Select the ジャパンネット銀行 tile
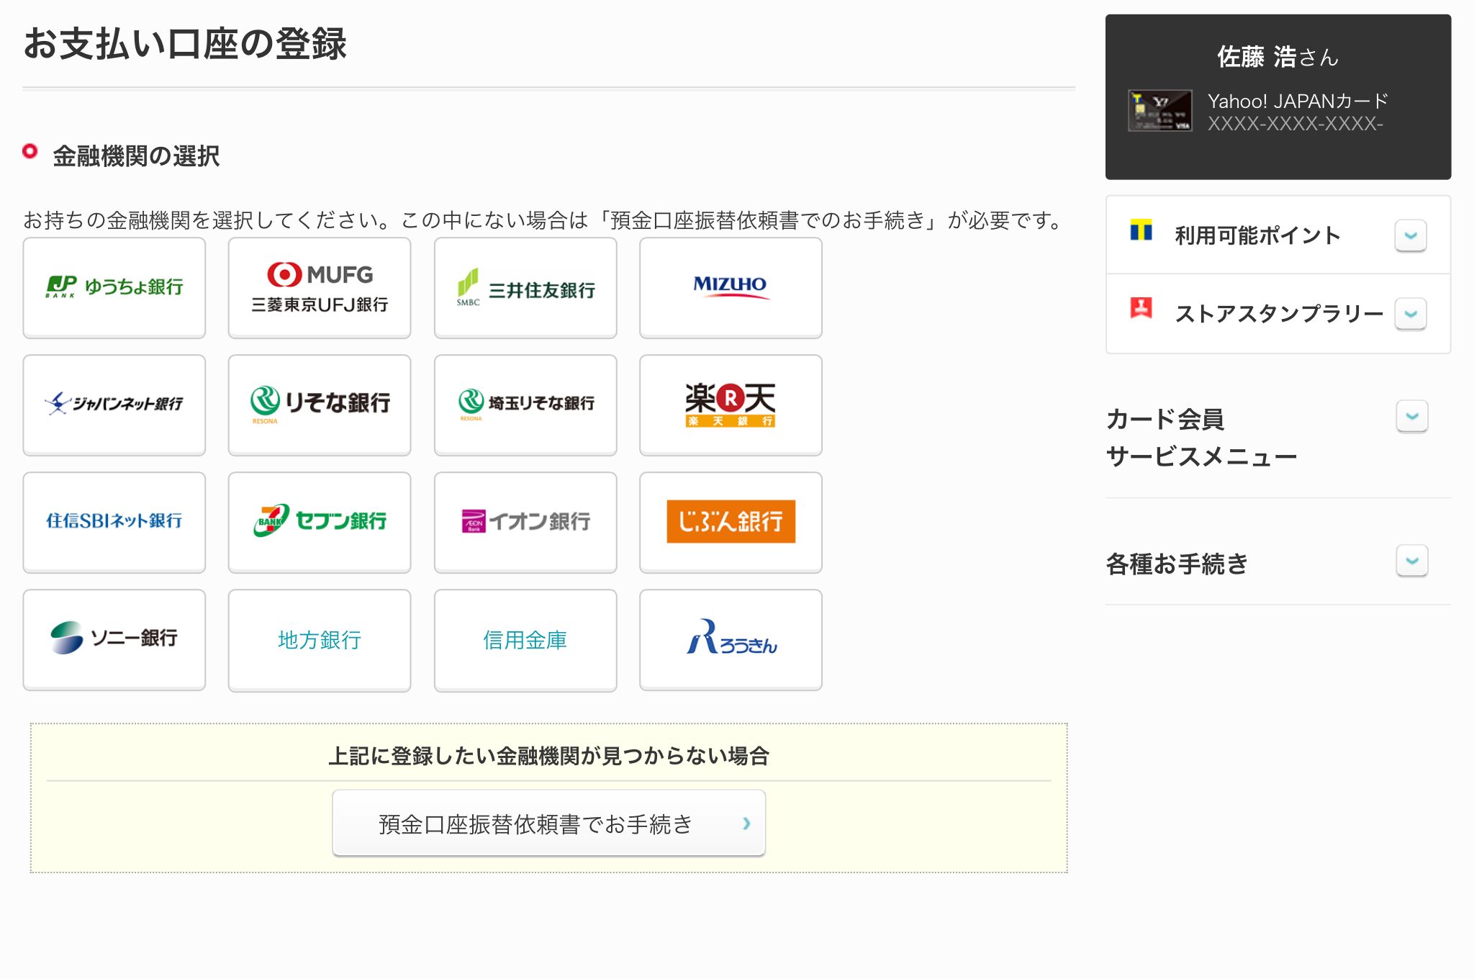Screen dimensions: 1474x979 (x=114, y=405)
